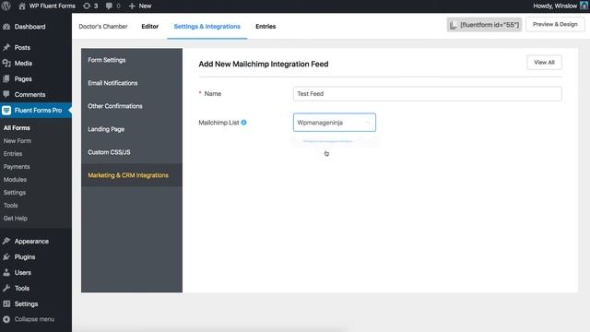Viewport: 590px width, 332px height.
Task: Click the Appearance brush icon
Action: click(6, 242)
